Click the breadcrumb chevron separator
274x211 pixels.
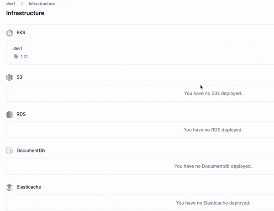point(22,4)
